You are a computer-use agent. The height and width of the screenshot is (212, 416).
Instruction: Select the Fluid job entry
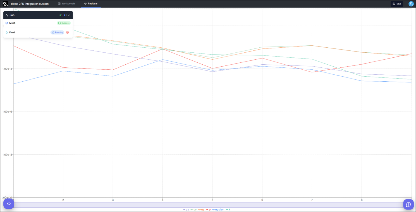13,32
